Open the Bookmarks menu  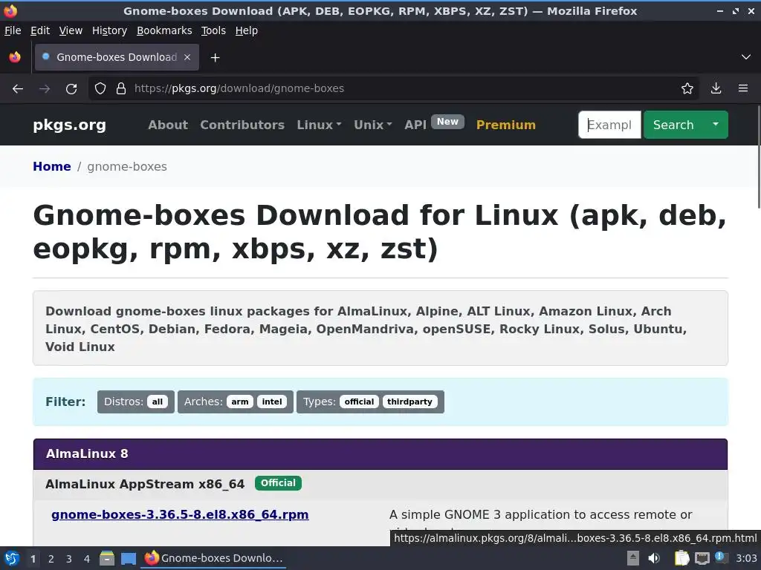coord(164,30)
